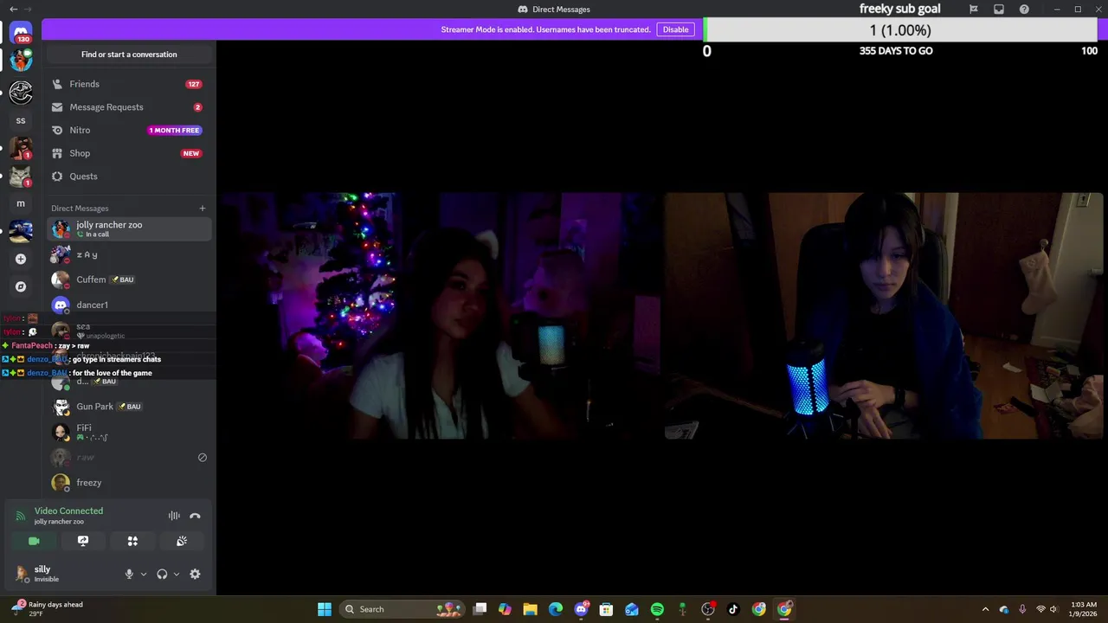Open Windows Start menu

click(325, 609)
